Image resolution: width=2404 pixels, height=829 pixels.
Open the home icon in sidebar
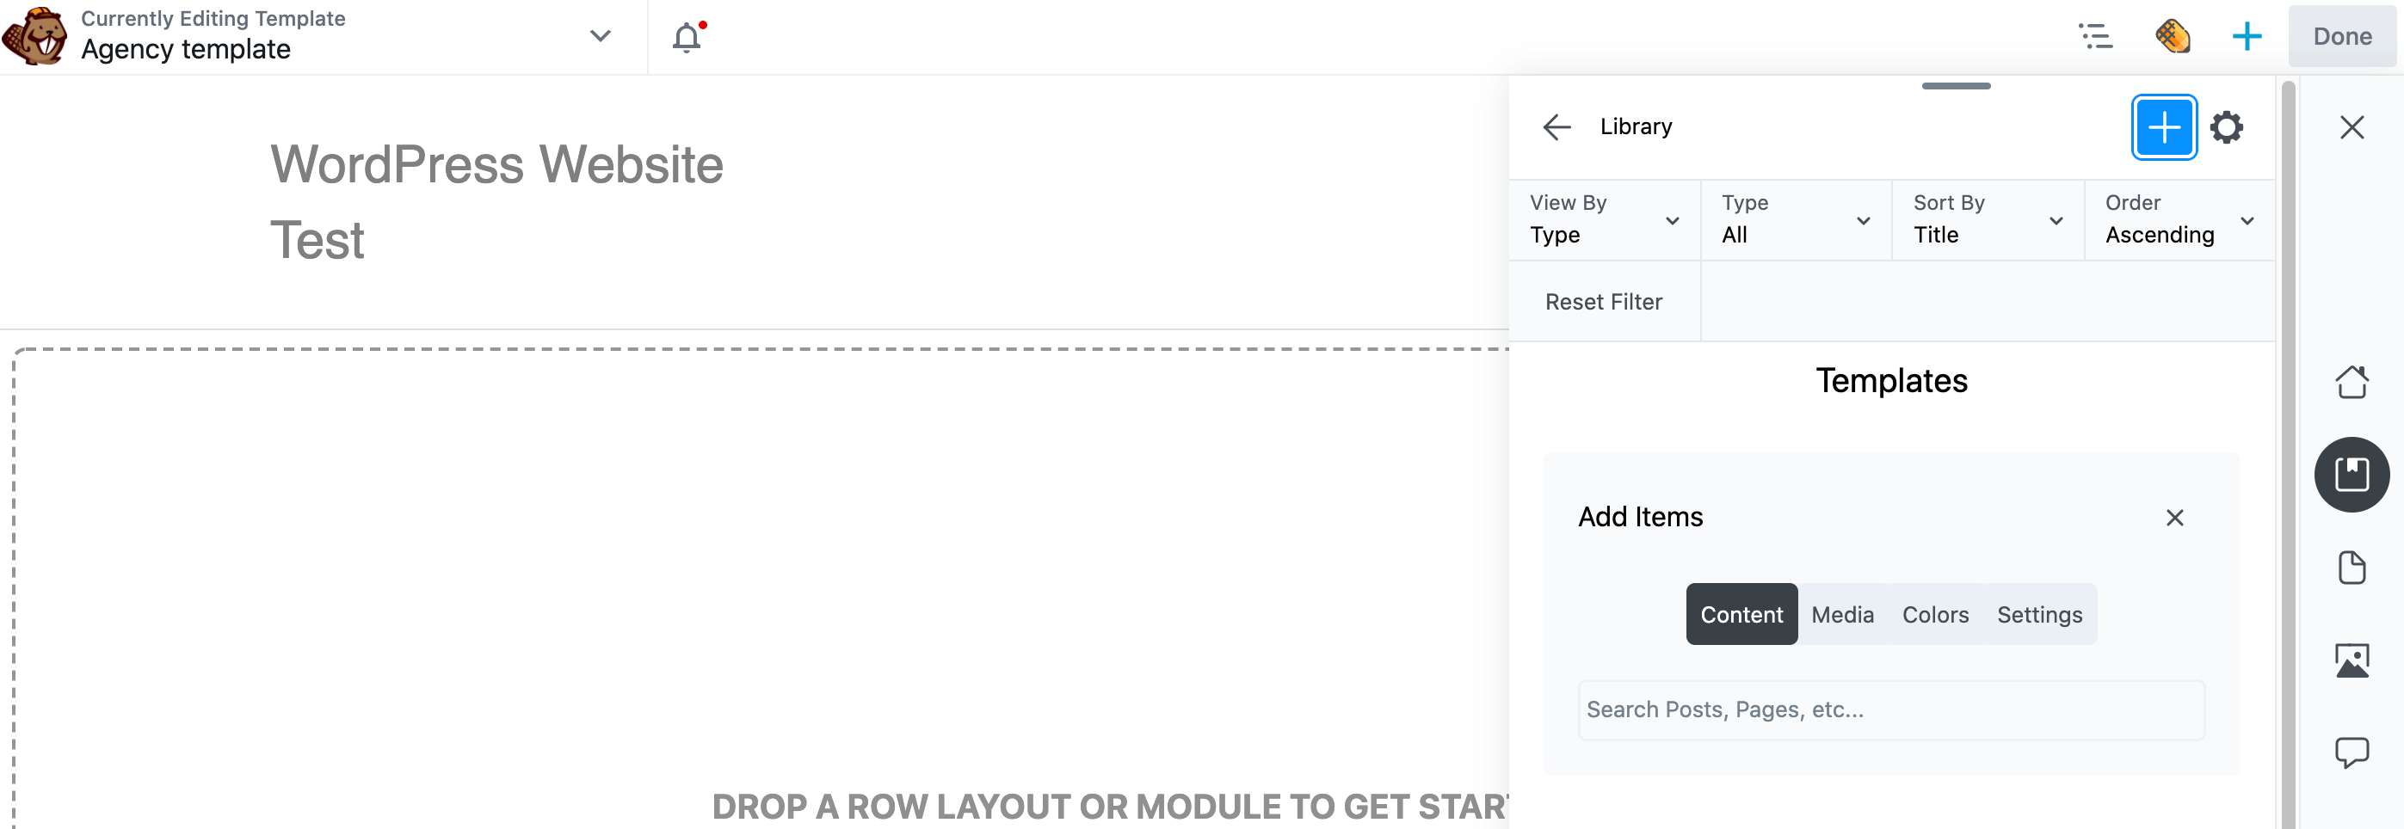click(2352, 382)
